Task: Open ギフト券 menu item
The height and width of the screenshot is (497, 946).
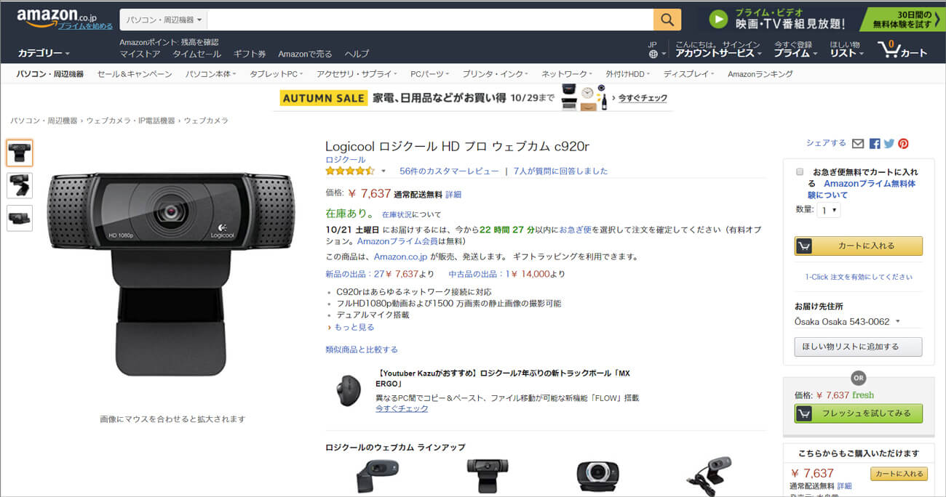Action: tap(250, 54)
